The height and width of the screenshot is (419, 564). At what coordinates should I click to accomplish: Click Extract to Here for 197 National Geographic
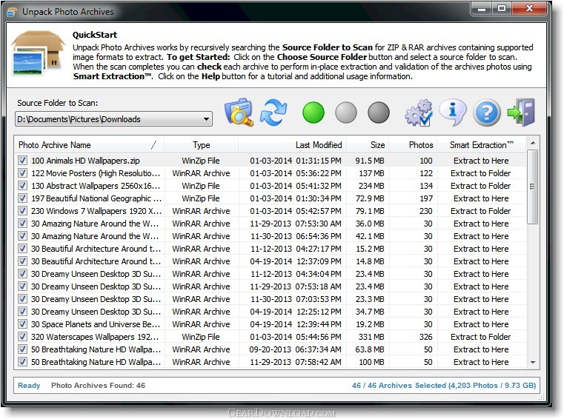[481, 198]
